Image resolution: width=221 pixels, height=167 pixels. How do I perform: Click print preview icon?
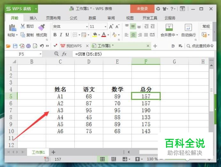pos(35,46)
